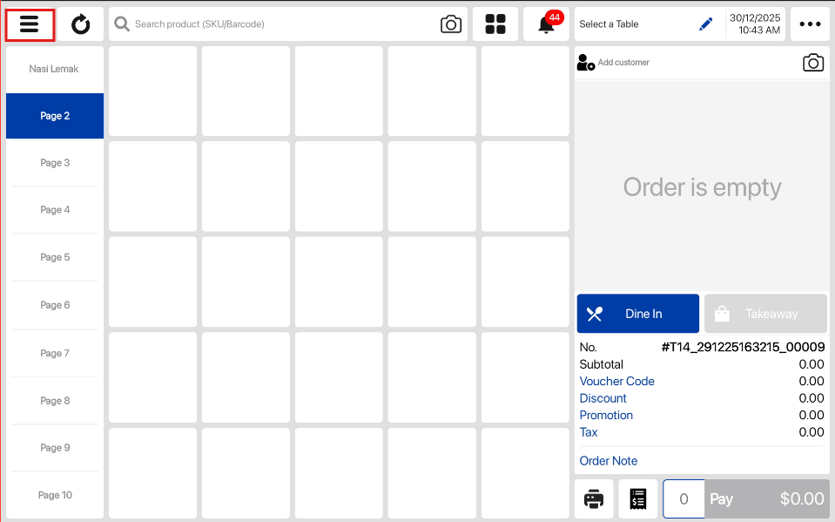The width and height of the screenshot is (835, 522).
Task: Open the Page 8 category tab
Action: [54, 401]
